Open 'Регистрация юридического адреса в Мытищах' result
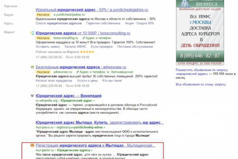The image size is (238, 159). pos(96,145)
